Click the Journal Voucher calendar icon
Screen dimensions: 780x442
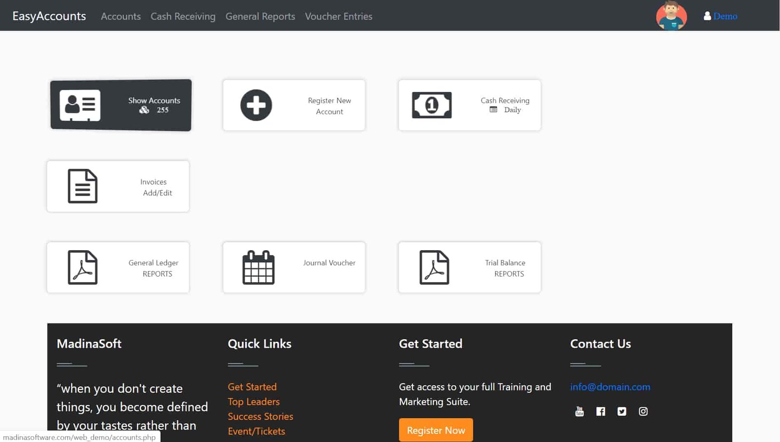pyautogui.click(x=258, y=267)
